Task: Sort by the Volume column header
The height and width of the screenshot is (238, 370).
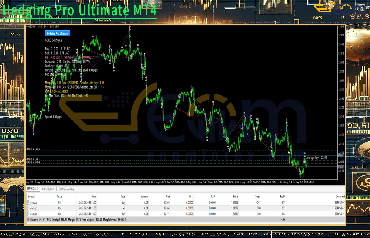Action: 144,196
